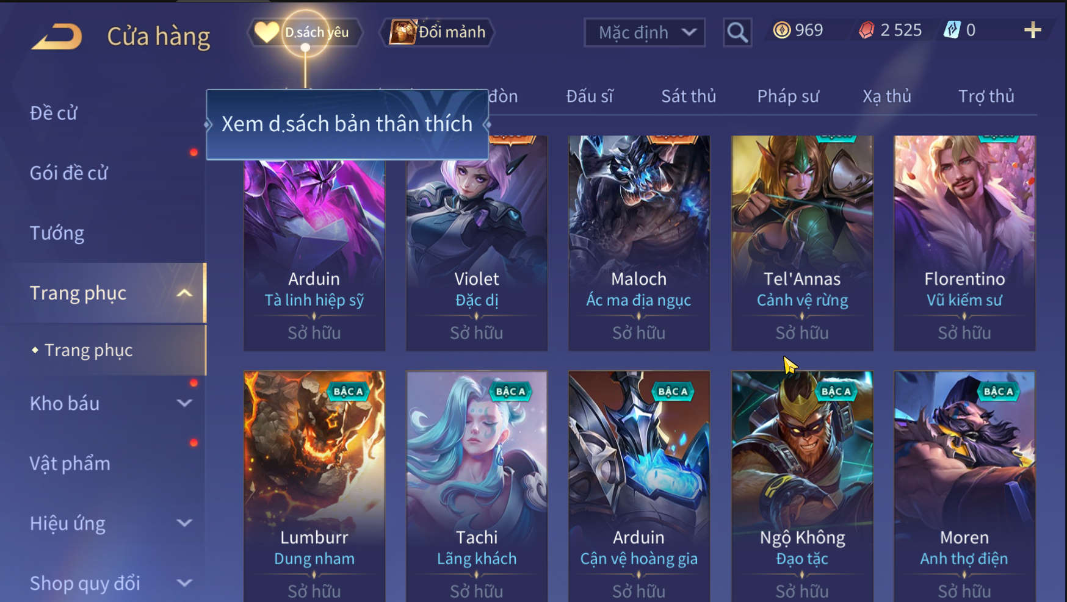Switch to the Pháp sư tab
Viewport: 1067px width, 602px height.
788,96
